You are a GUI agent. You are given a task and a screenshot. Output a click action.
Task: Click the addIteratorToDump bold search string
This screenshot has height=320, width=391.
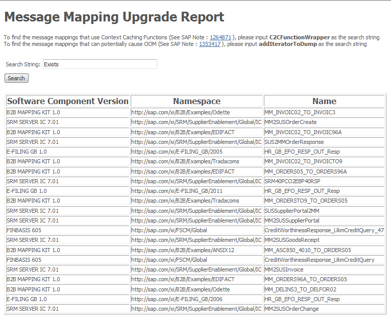click(x=288, y=44)
